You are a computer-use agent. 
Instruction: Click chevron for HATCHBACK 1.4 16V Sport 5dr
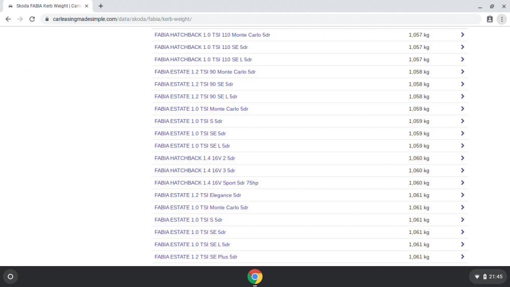(x=463, y=183)
